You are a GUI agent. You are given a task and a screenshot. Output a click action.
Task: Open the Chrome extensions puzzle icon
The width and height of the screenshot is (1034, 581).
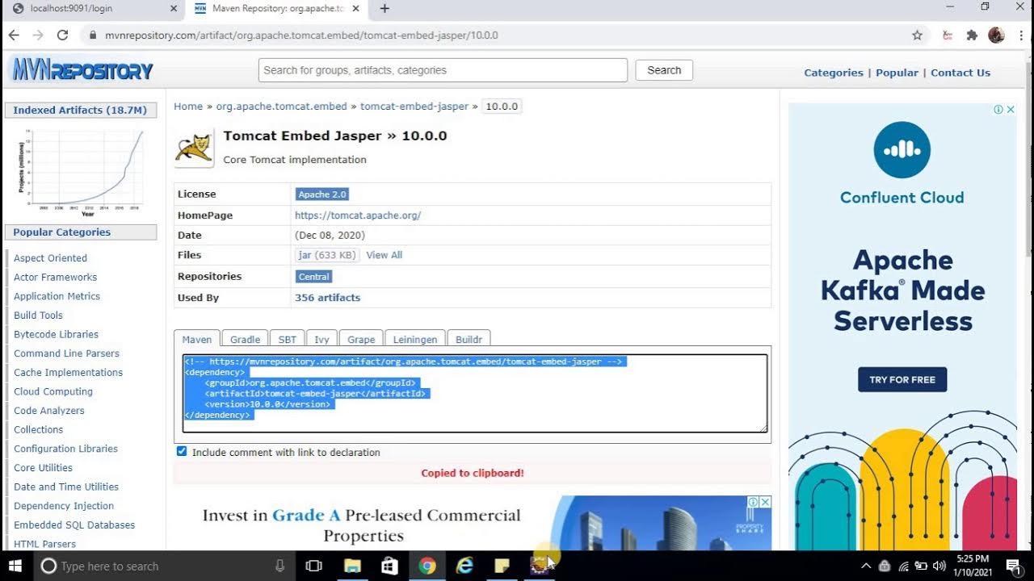coord(972,36)
